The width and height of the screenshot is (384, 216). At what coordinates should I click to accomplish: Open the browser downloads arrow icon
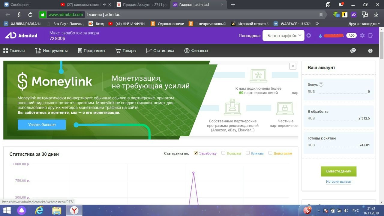point(376,15)
